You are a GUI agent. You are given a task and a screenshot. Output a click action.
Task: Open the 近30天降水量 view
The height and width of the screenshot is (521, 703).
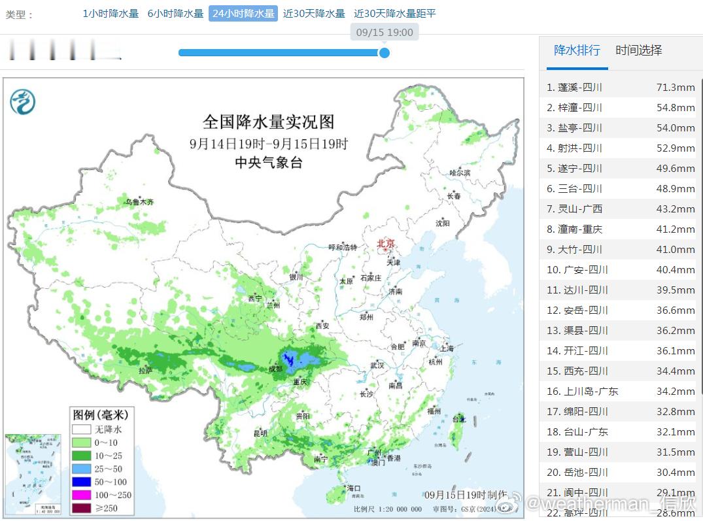[x=314, y=14]
